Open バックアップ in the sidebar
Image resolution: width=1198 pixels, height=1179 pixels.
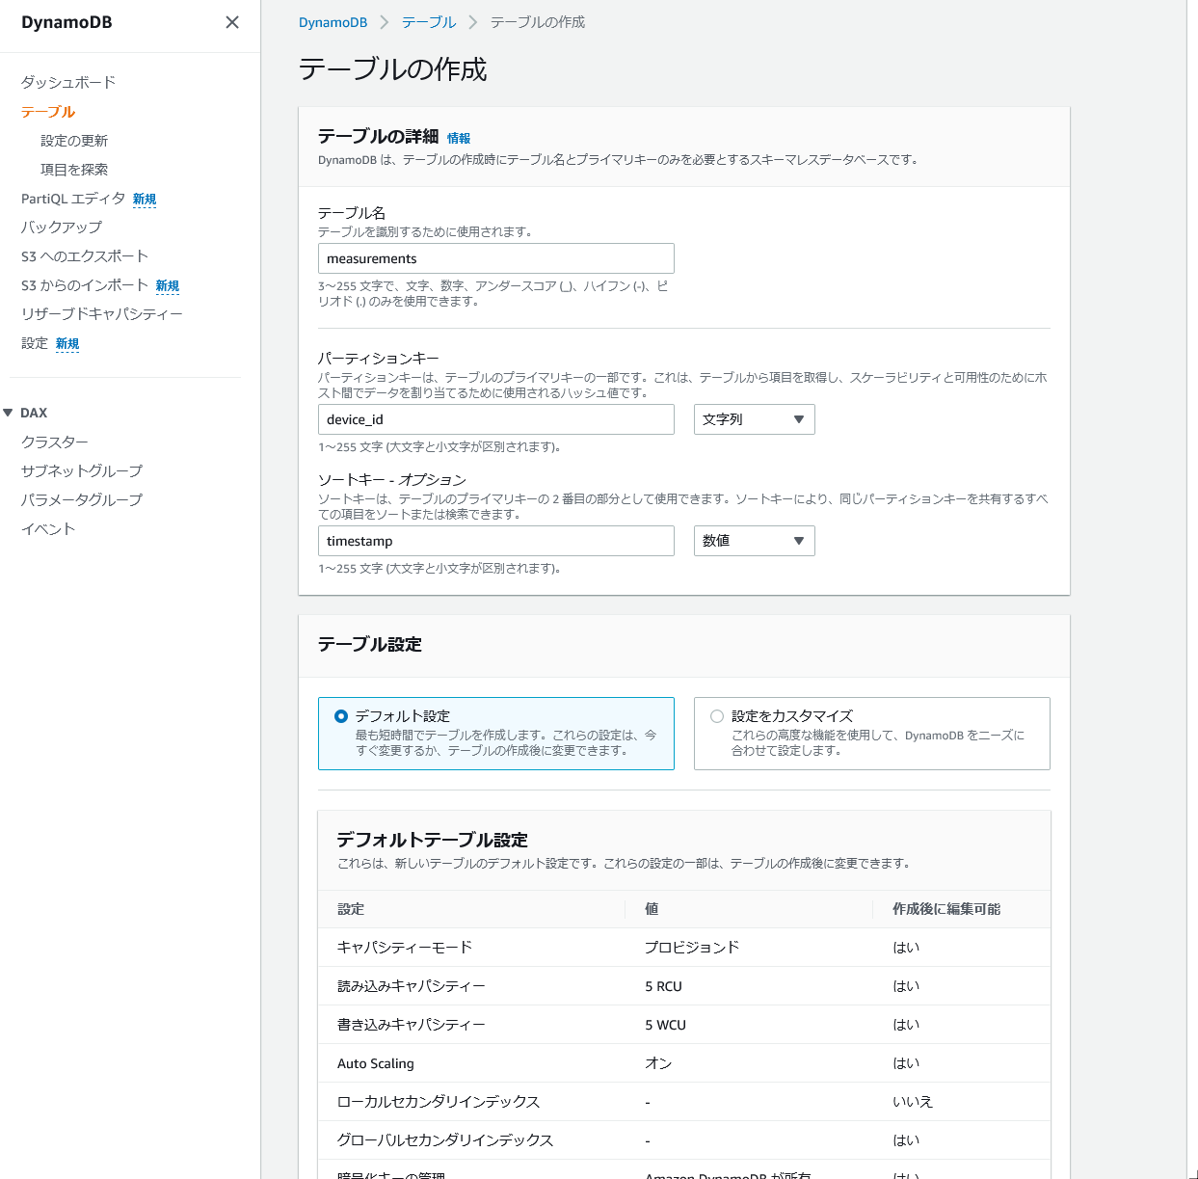click(x=62, y=228)
